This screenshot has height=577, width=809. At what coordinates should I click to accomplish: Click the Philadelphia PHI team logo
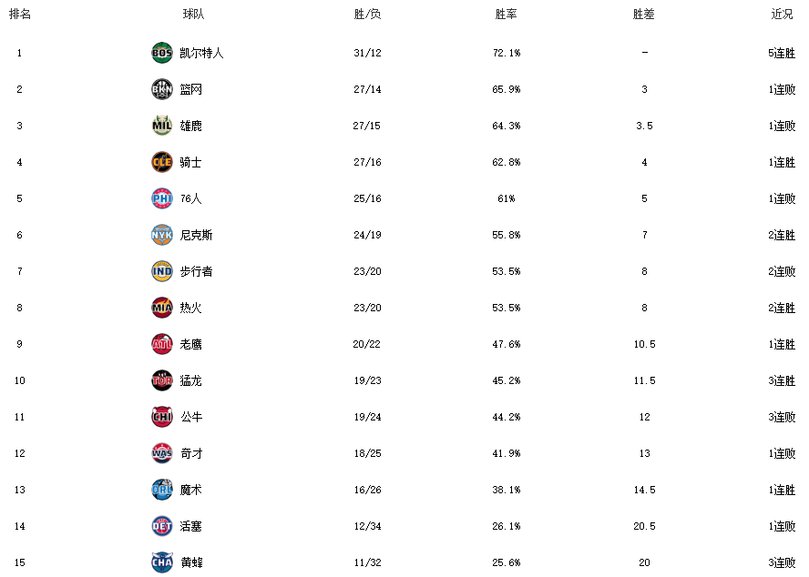(162, 198)
